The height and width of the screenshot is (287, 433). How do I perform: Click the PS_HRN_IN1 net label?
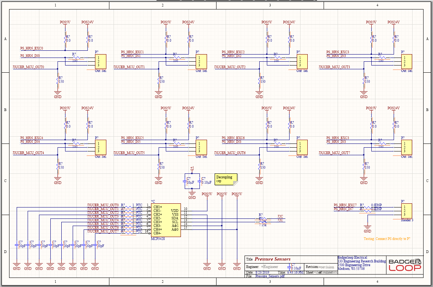tap(131, 56)
